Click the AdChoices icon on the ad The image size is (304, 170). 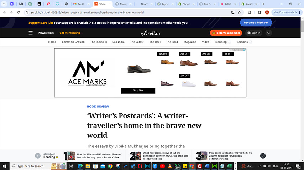pyautogui.click(x=244, y=50)
